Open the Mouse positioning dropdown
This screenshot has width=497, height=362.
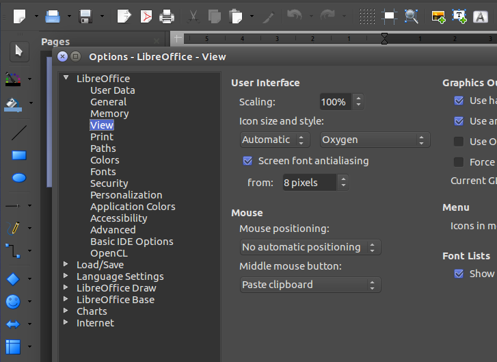point(310,247)
